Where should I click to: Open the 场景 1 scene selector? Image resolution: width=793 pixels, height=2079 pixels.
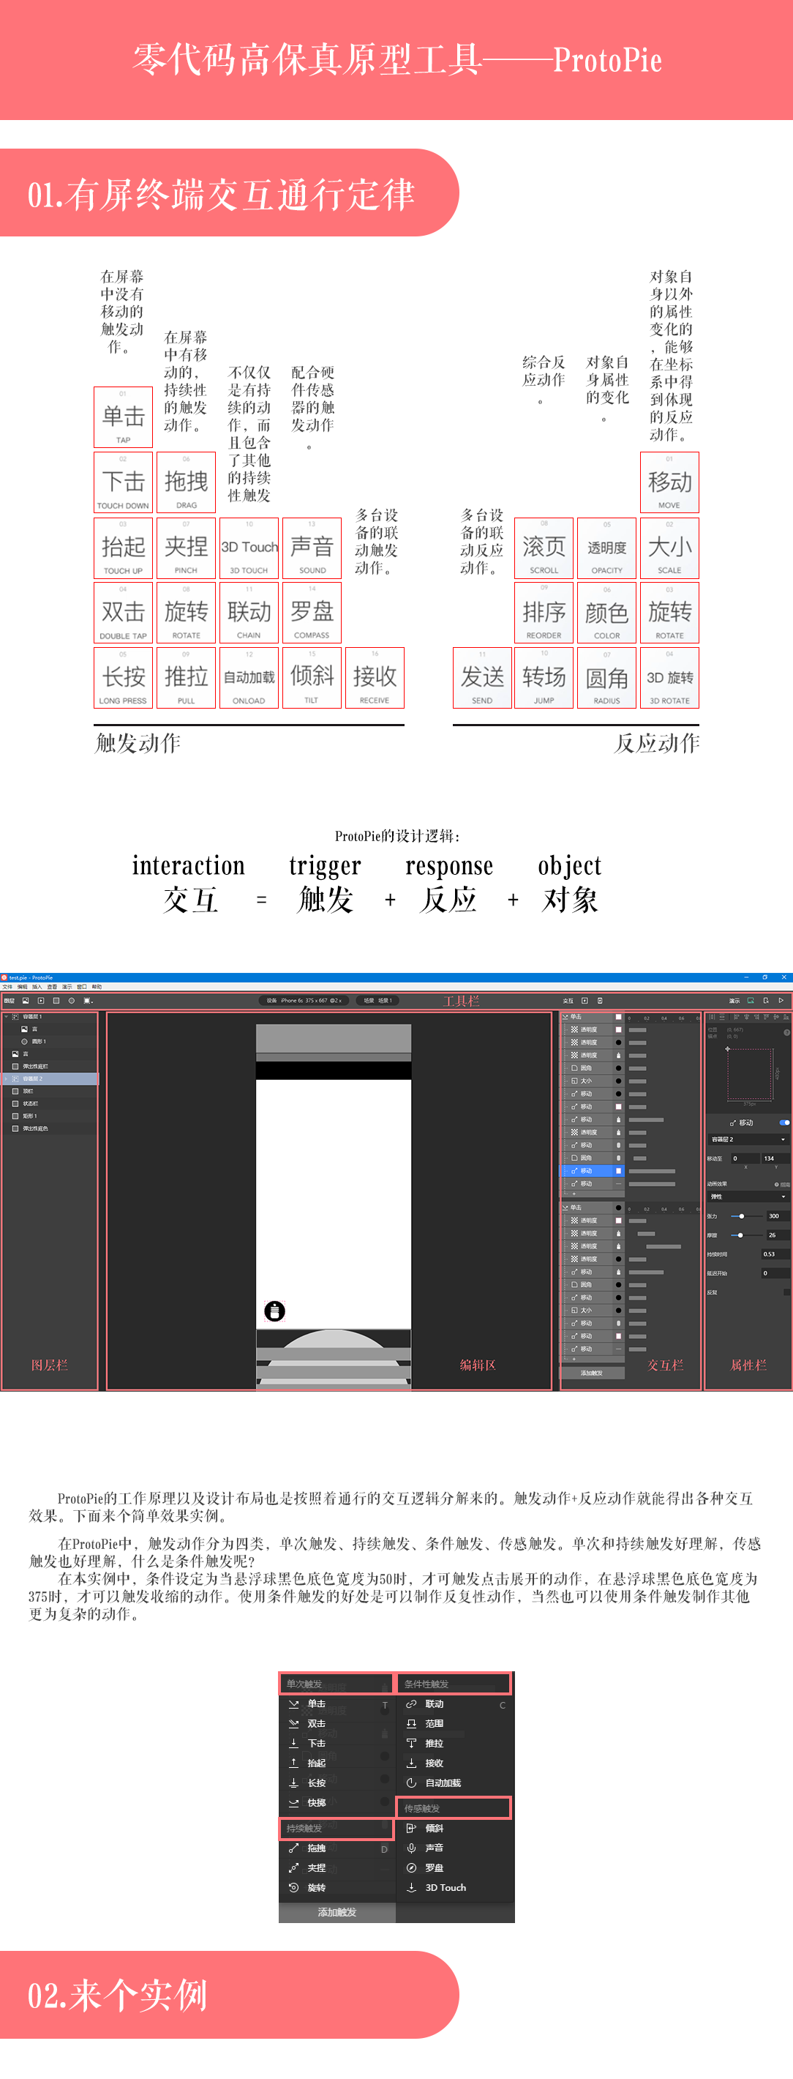coord(377,1001)
